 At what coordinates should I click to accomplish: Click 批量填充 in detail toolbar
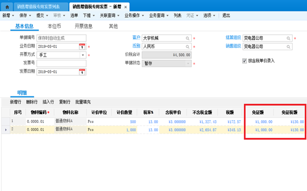[83, 102]
